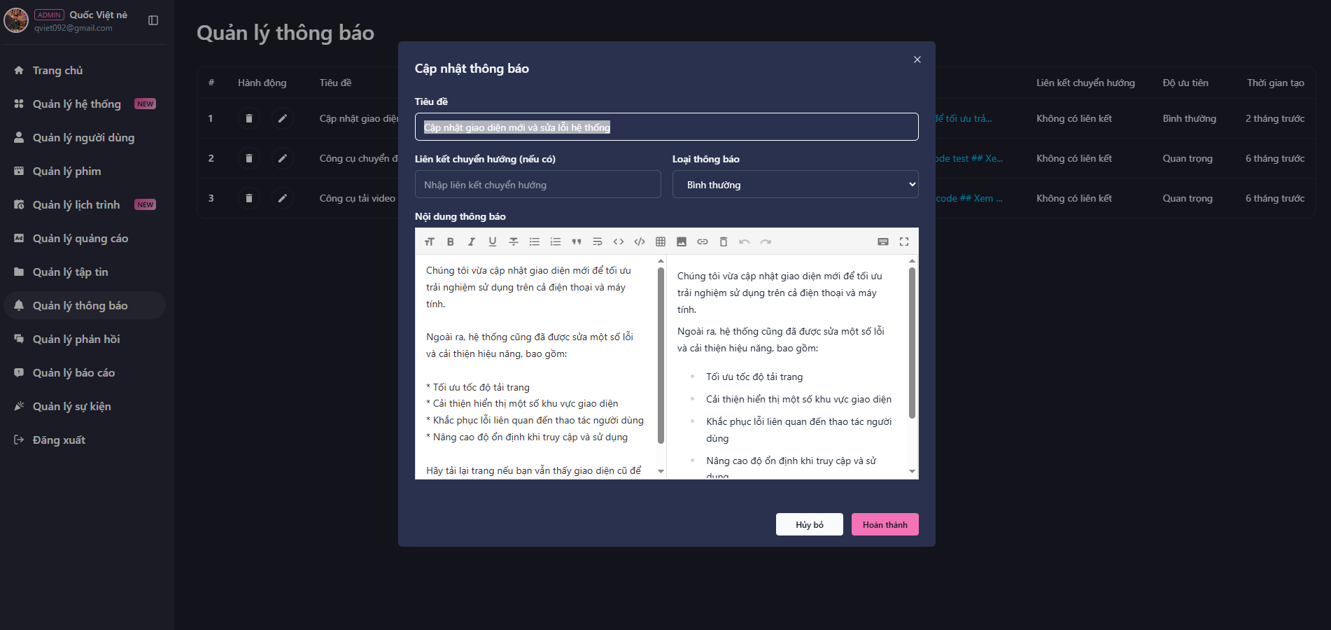
Task: Apply strikethrough formatting in editor
Action: coord(514,241)
